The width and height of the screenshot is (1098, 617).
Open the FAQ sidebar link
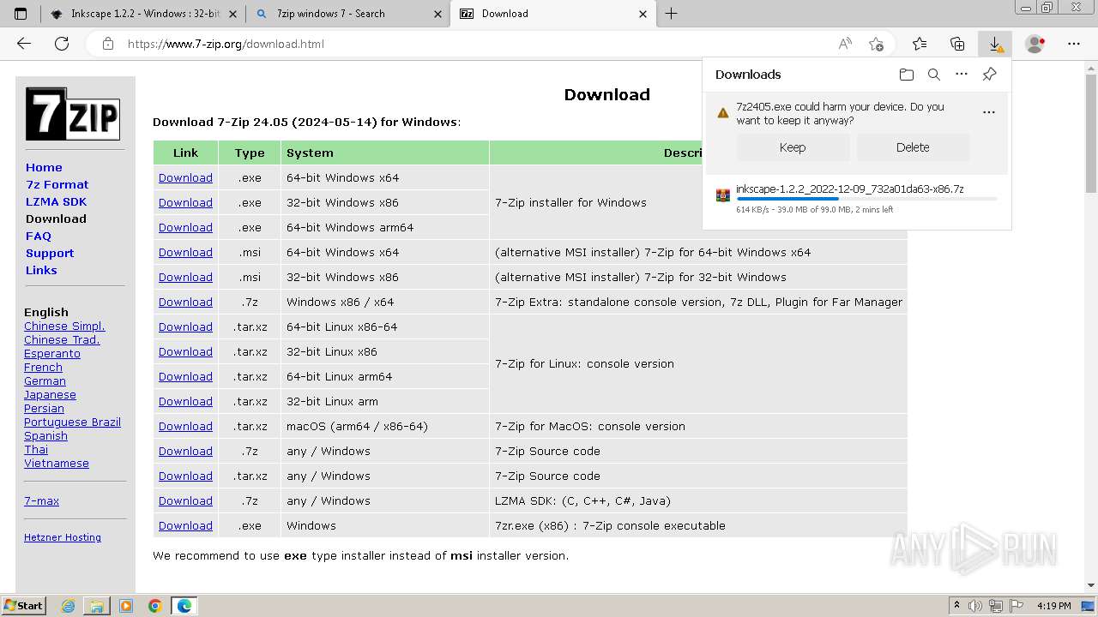point(39,236)
